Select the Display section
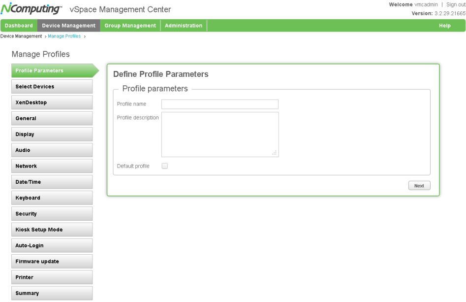The height and width of the screenshot is (302, 466). coord(52,134)
